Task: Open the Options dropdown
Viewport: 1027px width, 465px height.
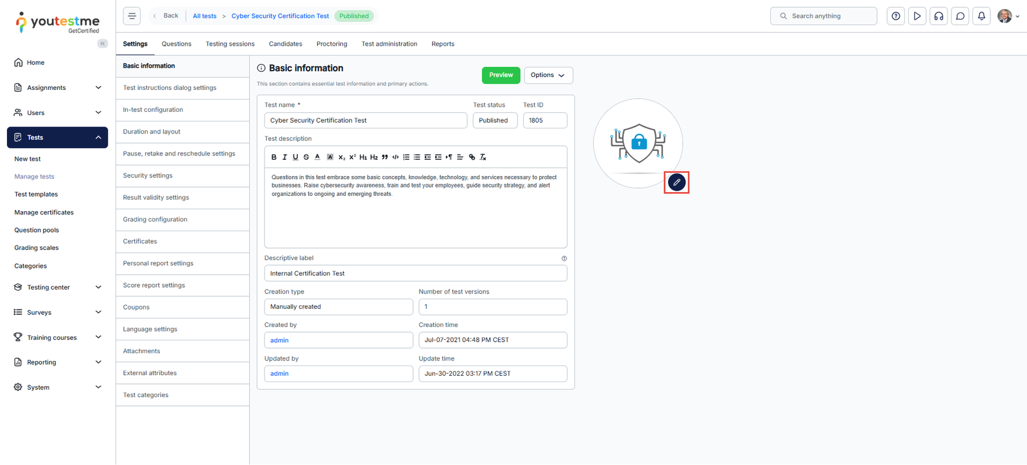Action: click(548, 75)
